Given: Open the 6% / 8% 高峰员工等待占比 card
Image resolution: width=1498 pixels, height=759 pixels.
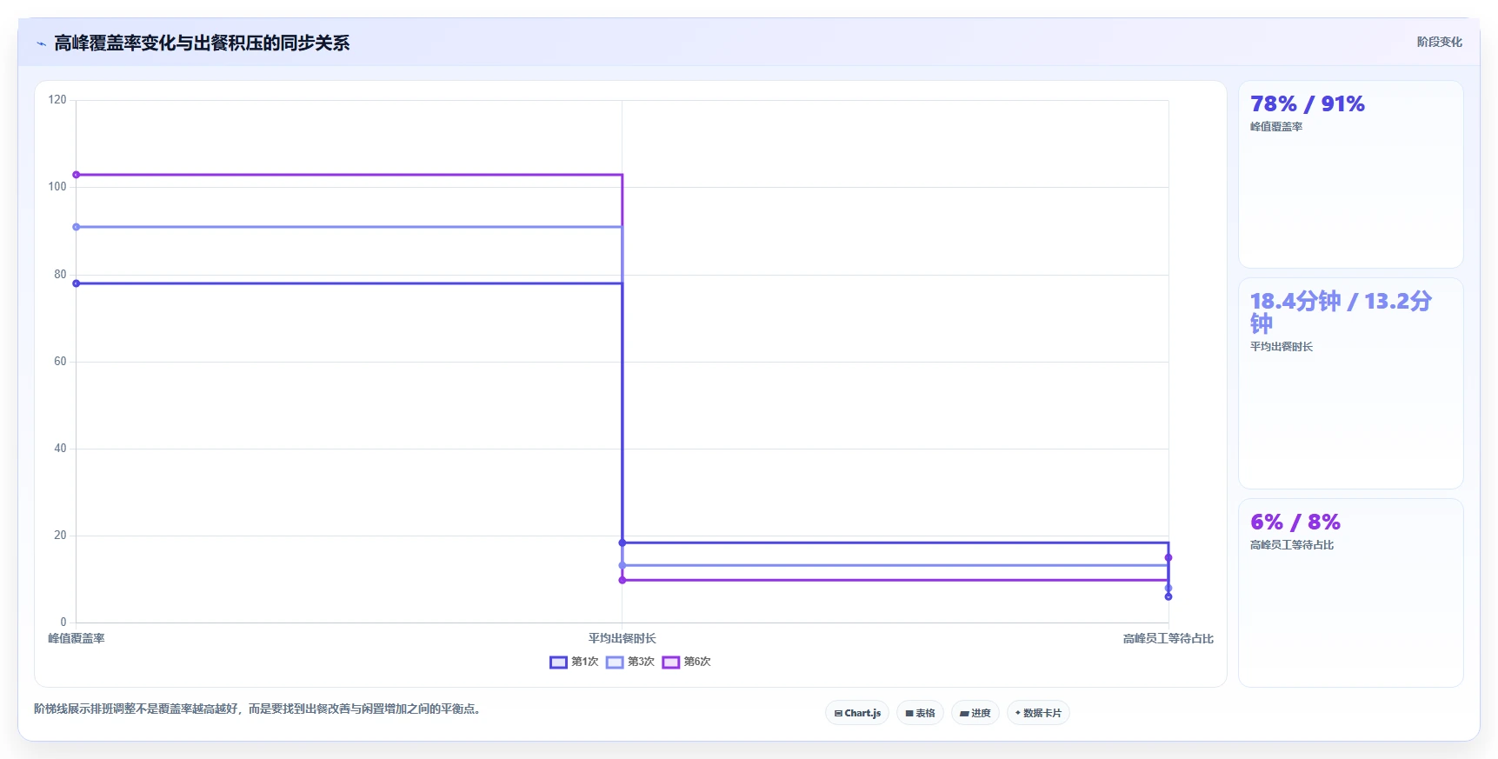Looking at the screenshot, I should (1350, 593).
